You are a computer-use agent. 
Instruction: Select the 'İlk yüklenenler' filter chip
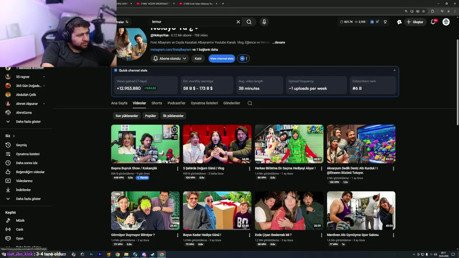[x=173, y=116]
